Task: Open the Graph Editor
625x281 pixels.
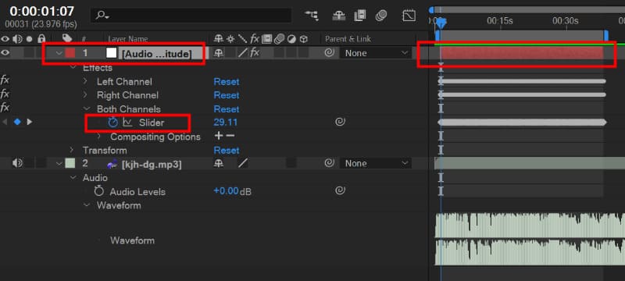Action: pyautogui.click(x=409, y=16)
